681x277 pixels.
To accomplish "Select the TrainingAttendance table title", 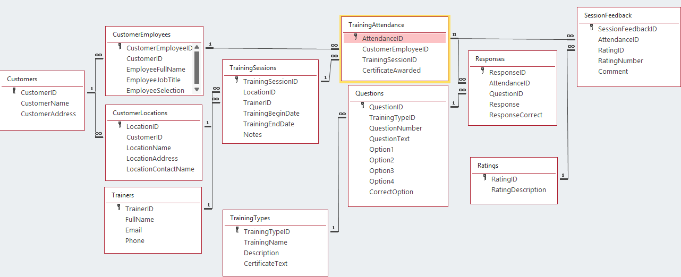I will pyautogui.click(x=377, y=25).
